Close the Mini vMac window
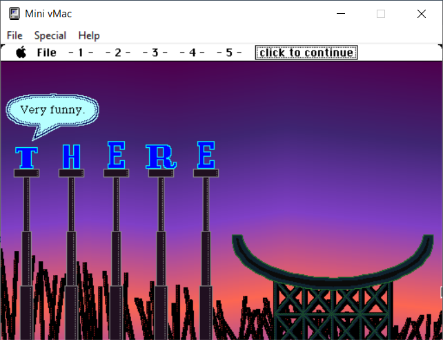The height and width of the screenshot is (340, 443). 421,14
